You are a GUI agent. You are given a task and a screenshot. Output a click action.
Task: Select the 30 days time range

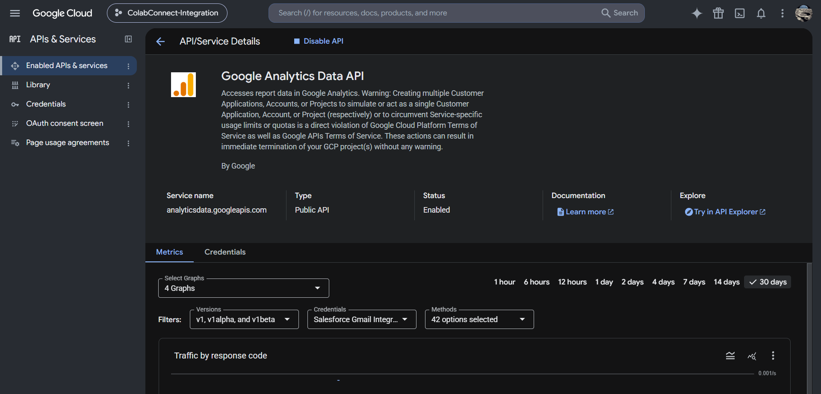(768, 282)
